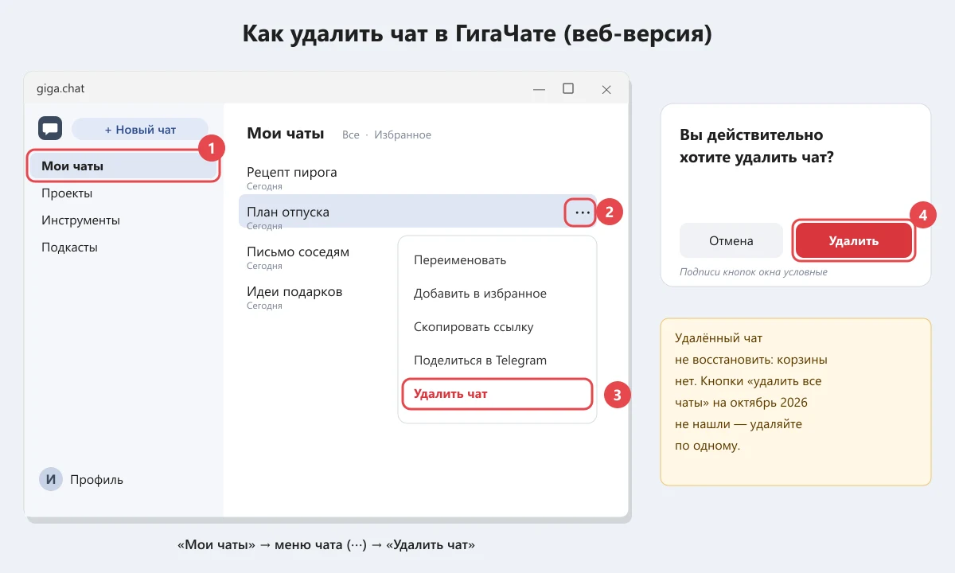Image resolution: width=955 pixels, height=573 pixels.
Task: Maximize the giga.chat window
Action: point(568,88)
